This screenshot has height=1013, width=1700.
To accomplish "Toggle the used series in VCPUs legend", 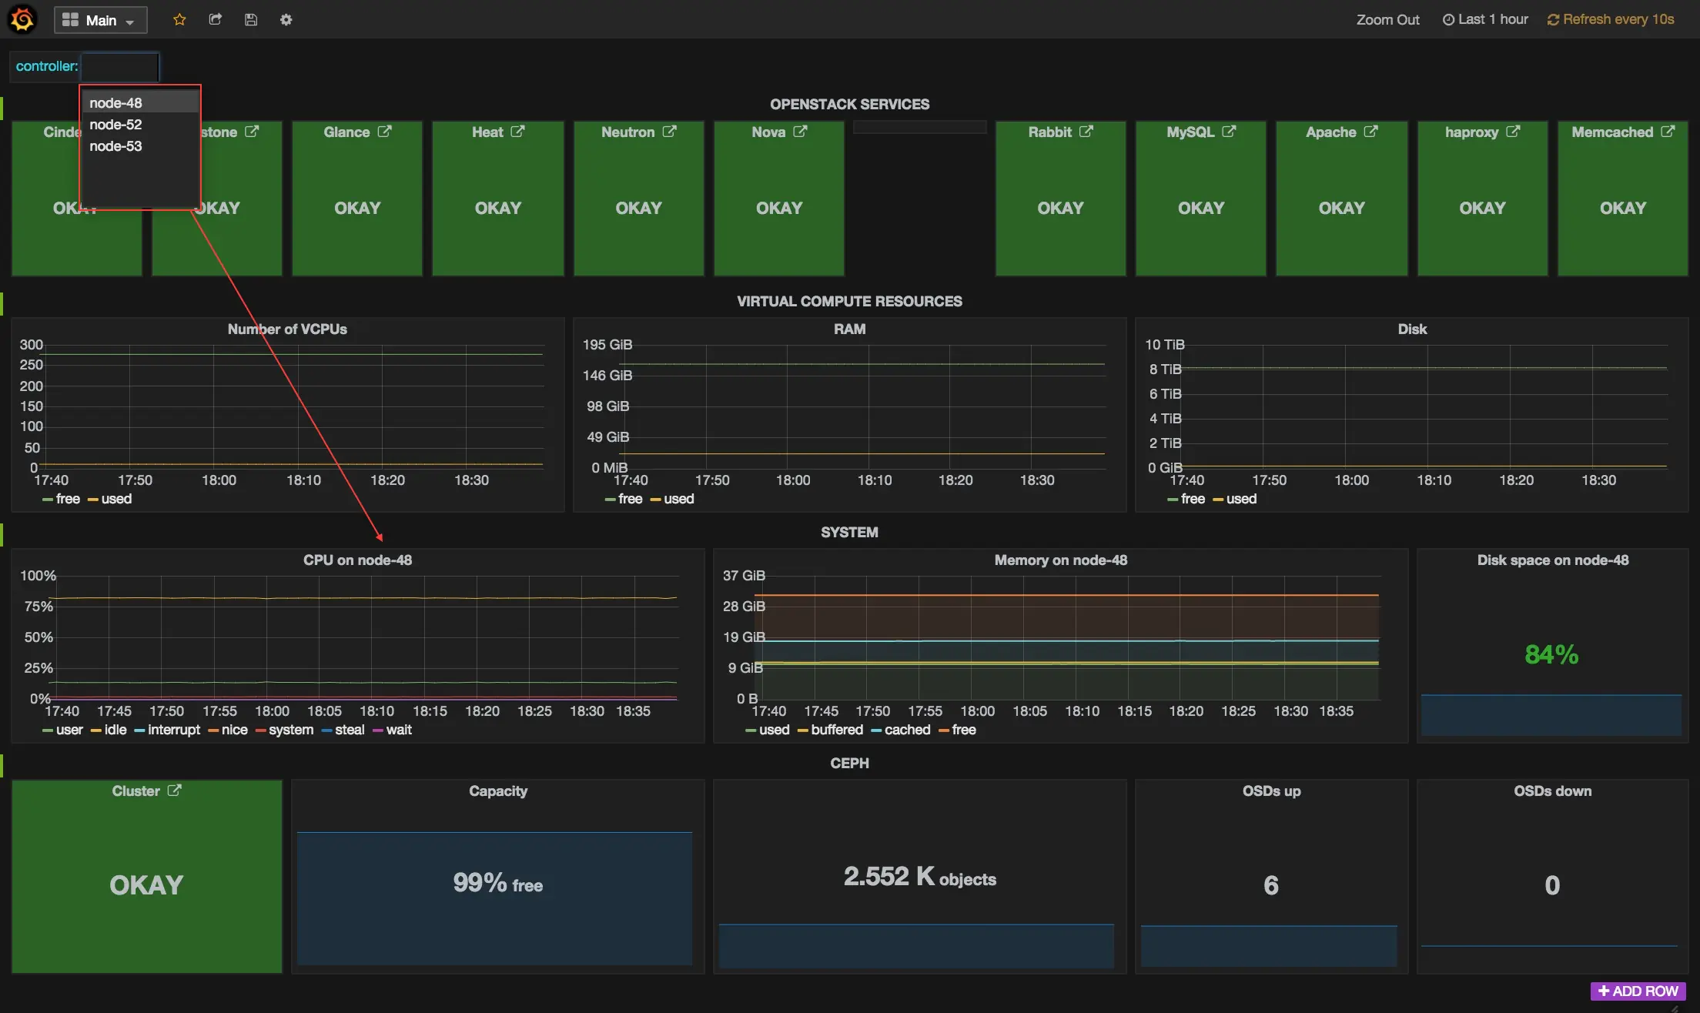I will point(116,499).
